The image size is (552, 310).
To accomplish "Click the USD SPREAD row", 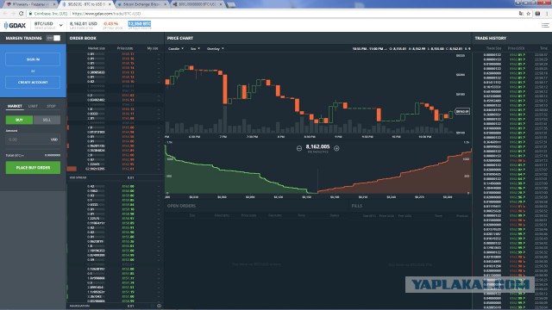I will 115,178.
